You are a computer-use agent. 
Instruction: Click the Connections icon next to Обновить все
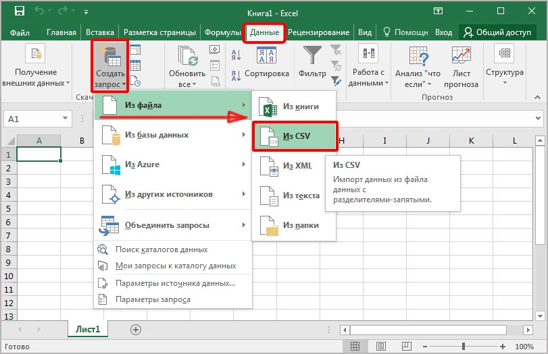coord(215,49)
